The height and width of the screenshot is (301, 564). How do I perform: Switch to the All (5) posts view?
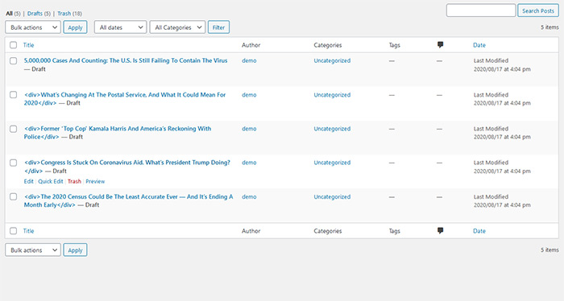13,14
